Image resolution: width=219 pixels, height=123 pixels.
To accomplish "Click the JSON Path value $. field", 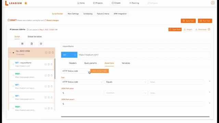I will tap(82, 93).
